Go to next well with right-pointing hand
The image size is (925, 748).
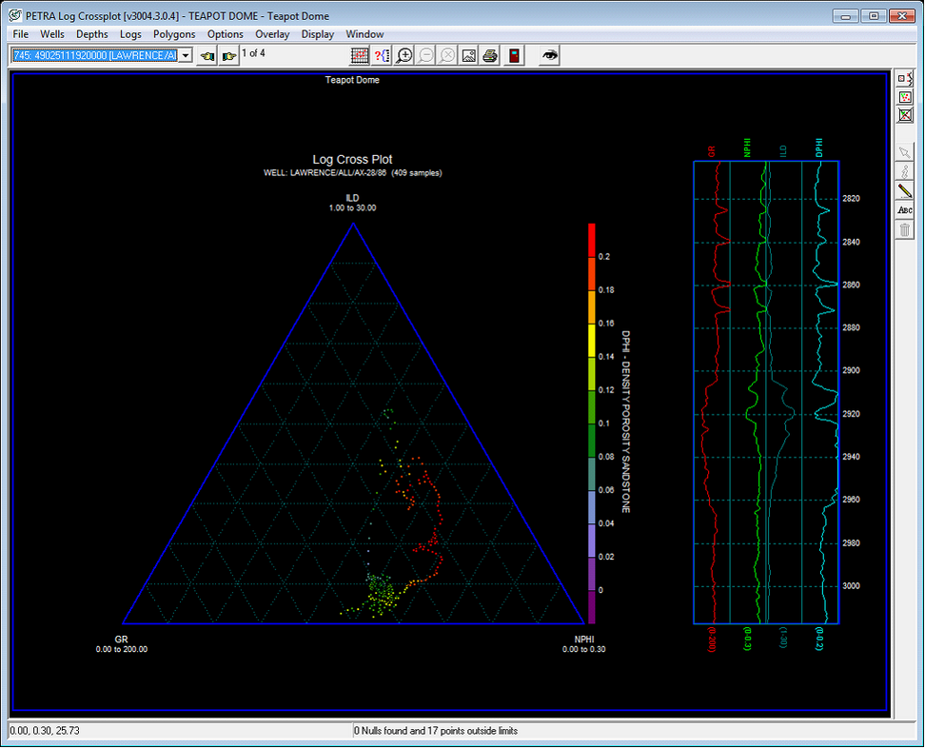coord(228,56)
